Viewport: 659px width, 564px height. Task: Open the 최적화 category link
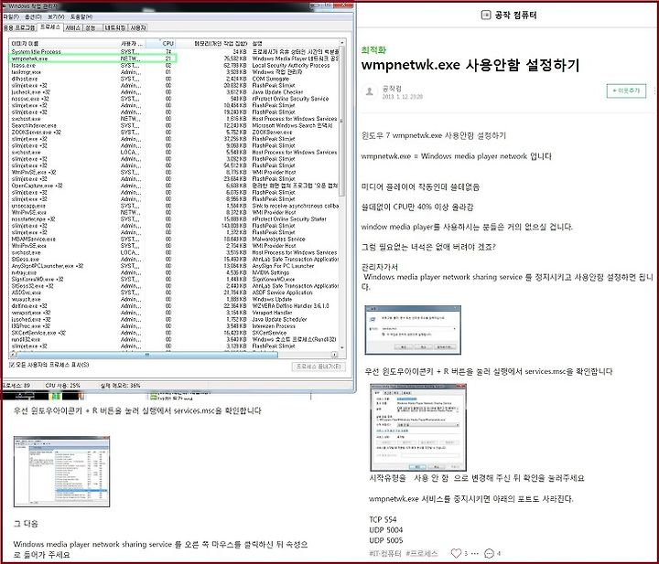point(373,50)
